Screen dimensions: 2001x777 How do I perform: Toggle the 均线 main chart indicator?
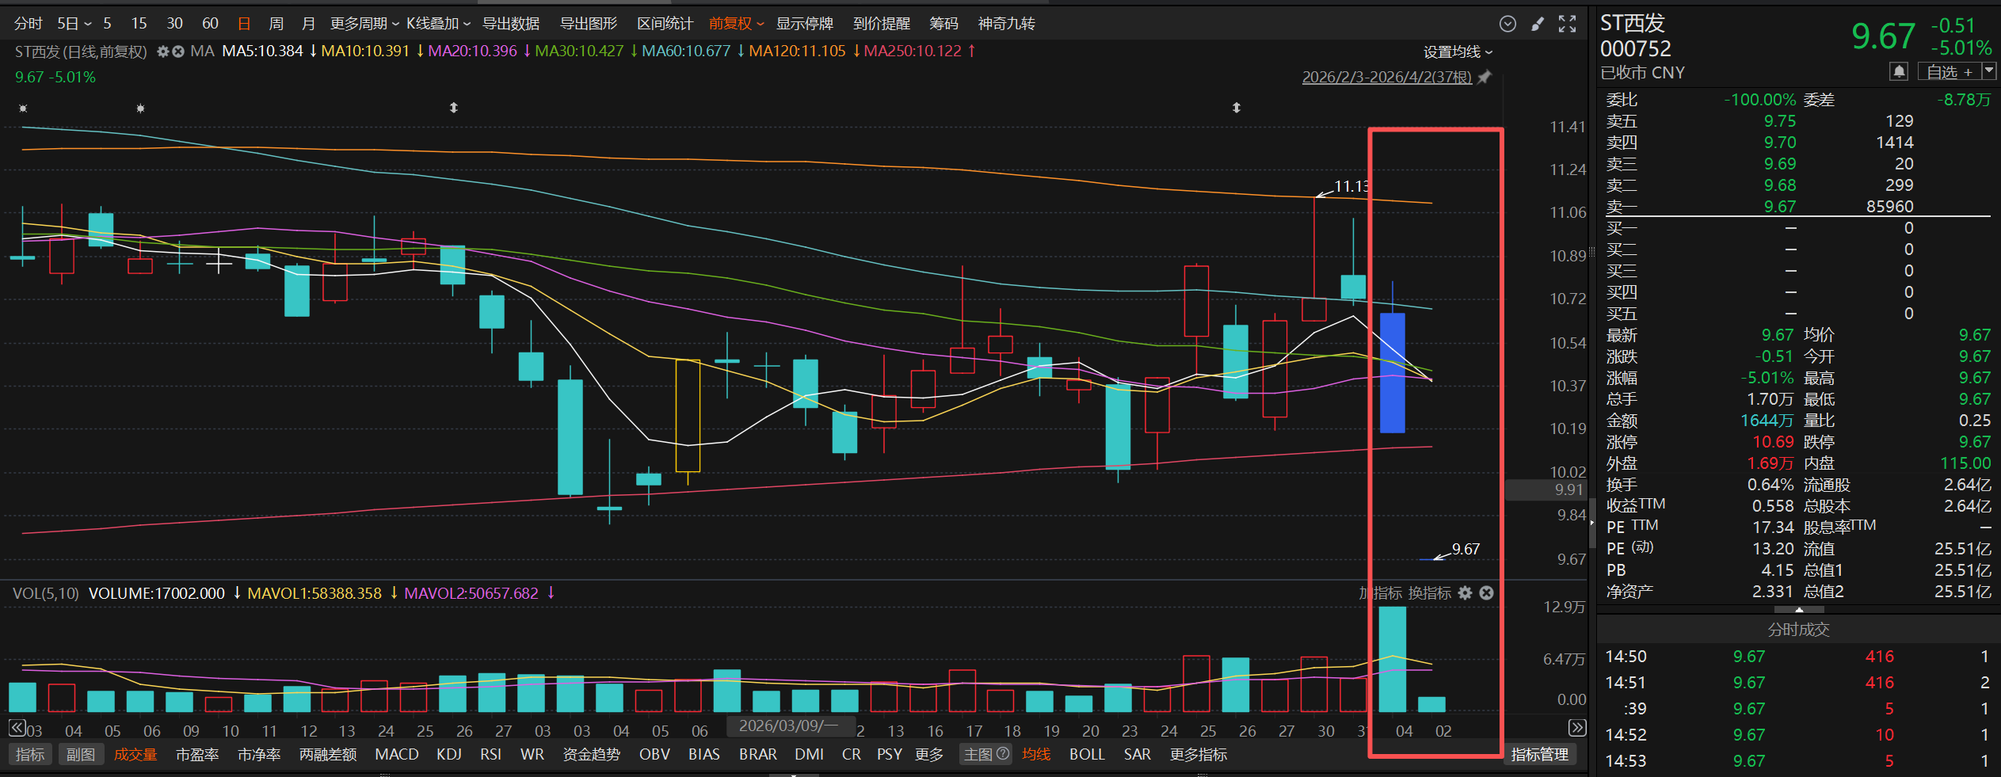[x=1035, y=754]
